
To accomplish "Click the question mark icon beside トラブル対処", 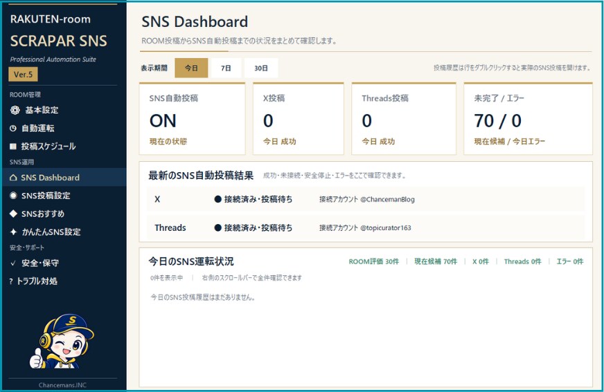I will pyautogui.click(x=11, y=281).
